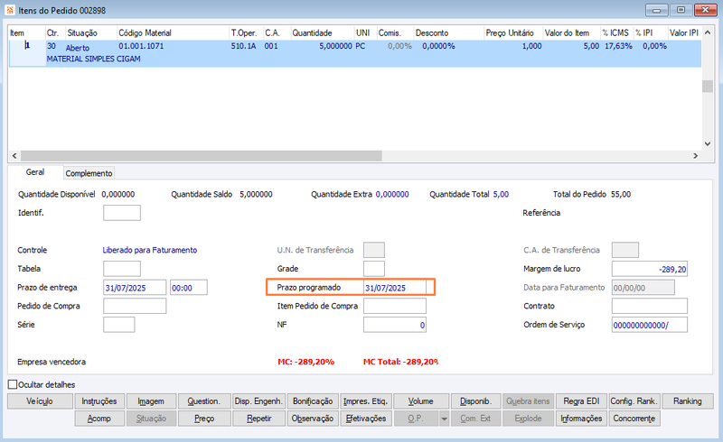Click the CIGAM app icon in title bar
The height and width of the screenshot is (442, 723).
click(10, 10)
